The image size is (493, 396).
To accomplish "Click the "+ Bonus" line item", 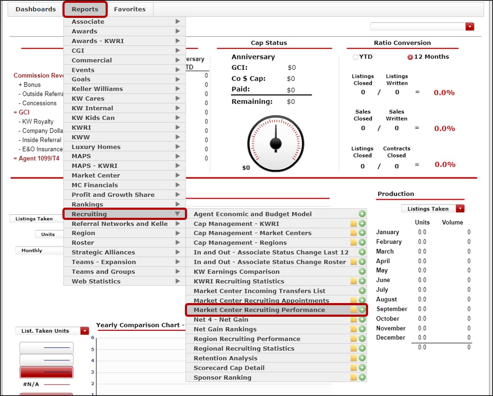I will coord(29,85).
